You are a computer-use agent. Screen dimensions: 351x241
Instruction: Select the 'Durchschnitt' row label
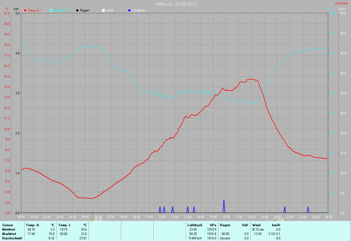[x=12, y=238]
